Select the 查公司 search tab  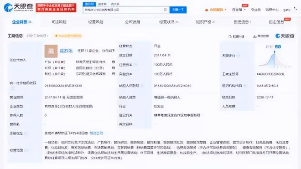point(89,4)
